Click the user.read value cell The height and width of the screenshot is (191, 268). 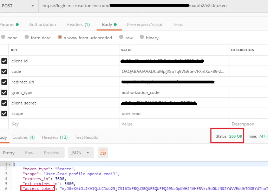[174, 114]
